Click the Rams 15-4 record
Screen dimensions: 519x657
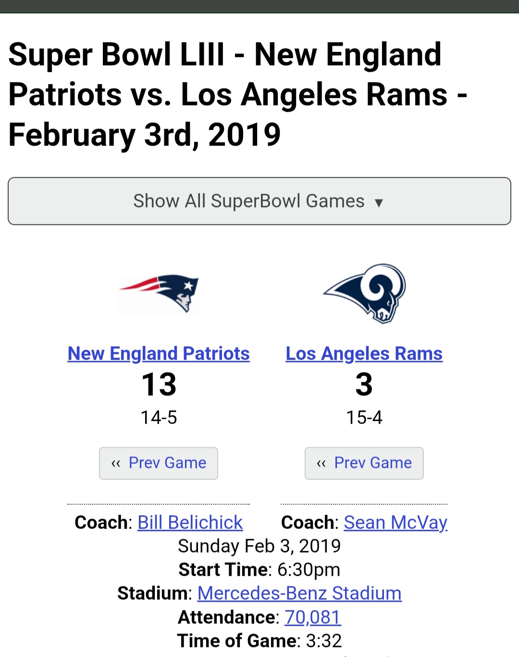364,417
